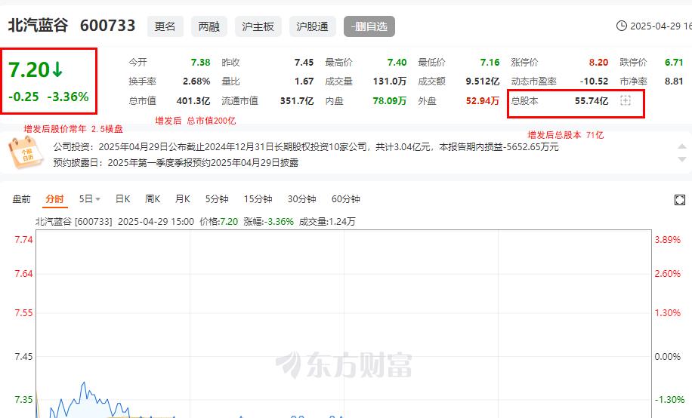
Task: Click the 总市值 value 401.3亿
Action: coord(193,101)
